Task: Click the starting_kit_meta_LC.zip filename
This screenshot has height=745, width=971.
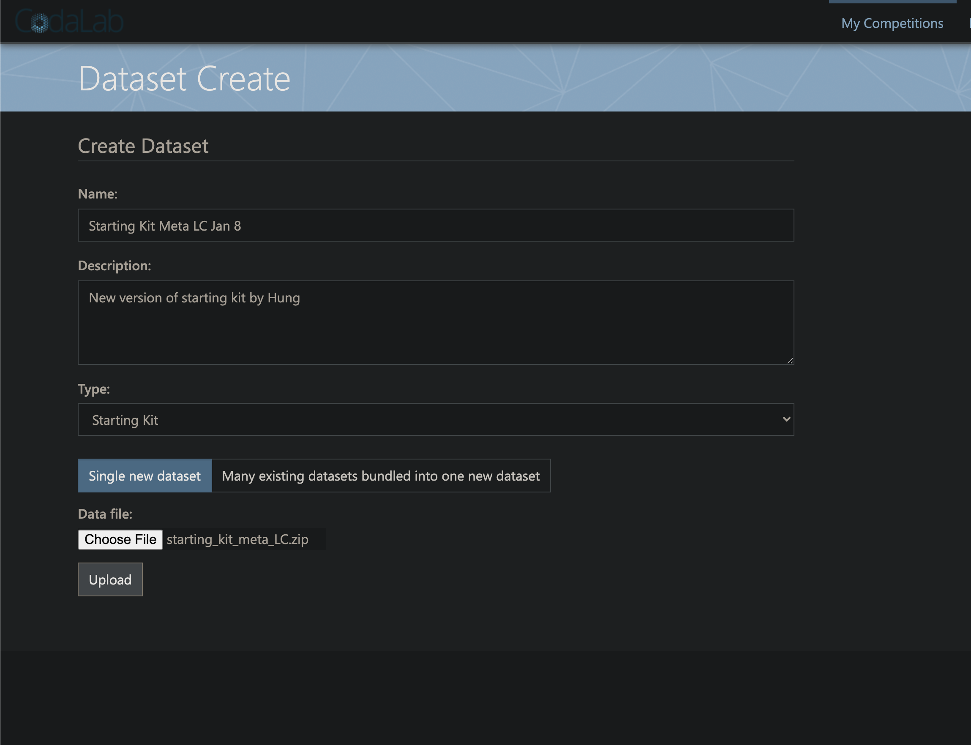Action: pos(238,539)
